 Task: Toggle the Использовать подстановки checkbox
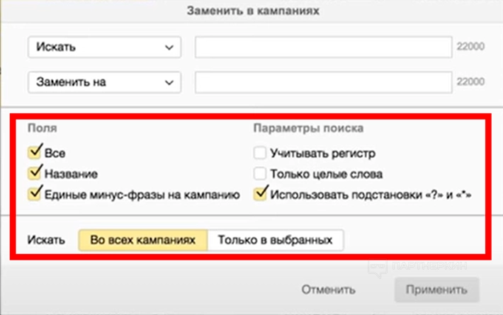pos(260,193)
